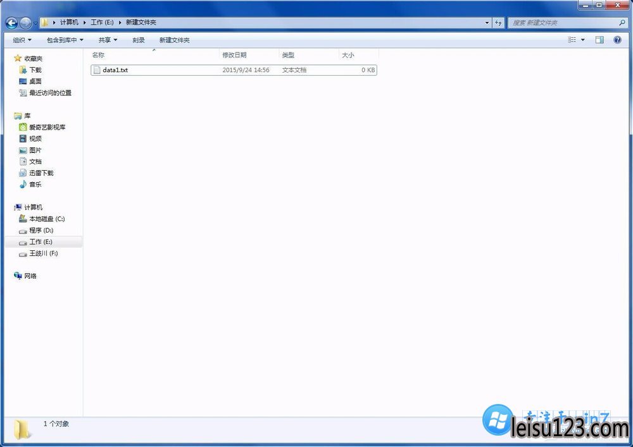Sort by the 名称 column header

154,55
